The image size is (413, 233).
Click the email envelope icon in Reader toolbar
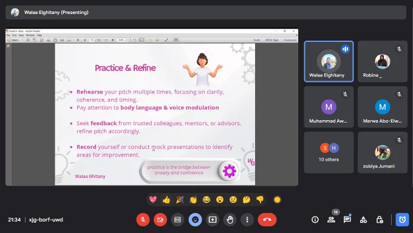69,40
